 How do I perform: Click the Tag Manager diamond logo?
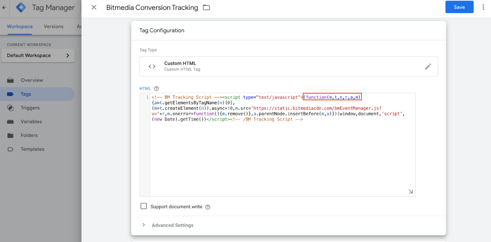[x=21, y=7]
